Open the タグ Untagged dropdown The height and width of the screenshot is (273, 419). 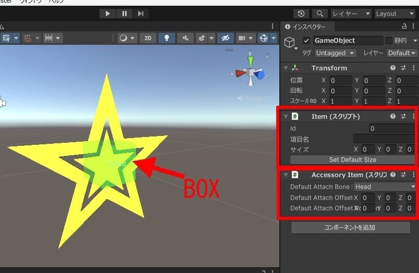tap(335, 53)
